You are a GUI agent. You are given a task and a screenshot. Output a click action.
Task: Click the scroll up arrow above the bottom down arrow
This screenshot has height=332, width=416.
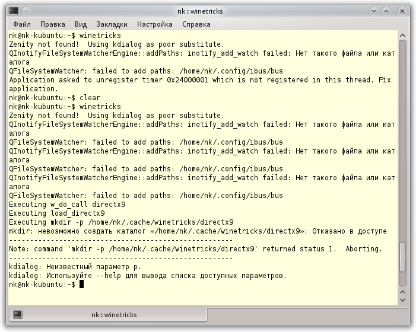coord(402,292)
